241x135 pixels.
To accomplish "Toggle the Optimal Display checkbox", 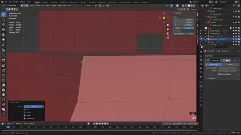I will [x=219, y=74].
